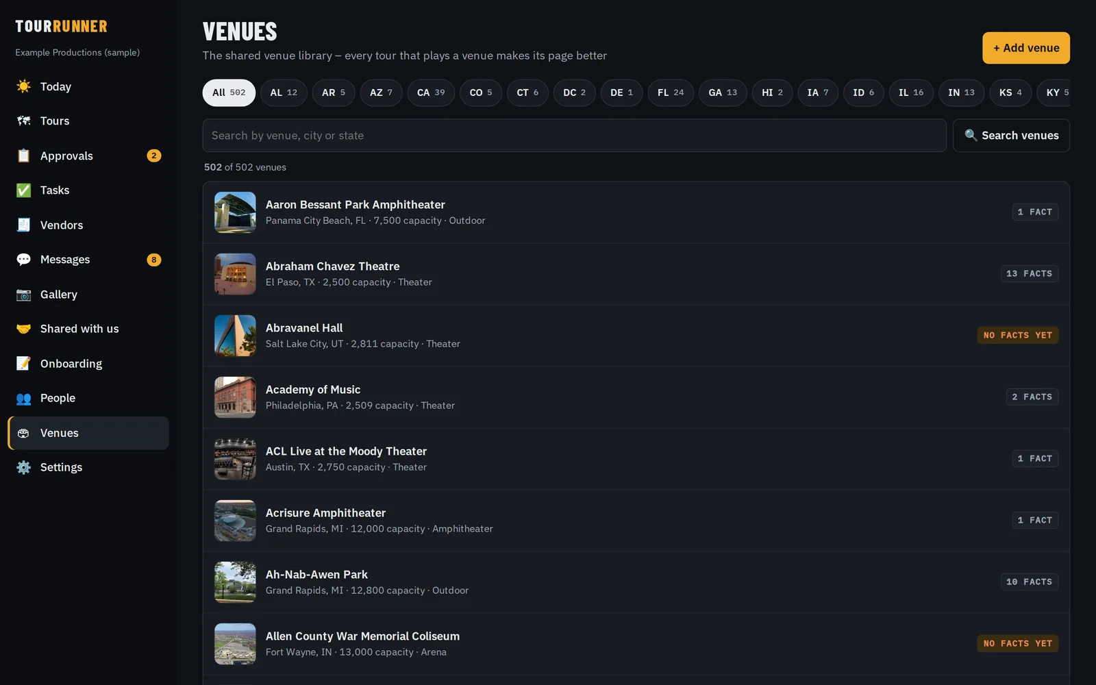The height and width of the screenshot is (685, 1096).
Task: Filter venues by FL state chip
Action: point(671,92)
